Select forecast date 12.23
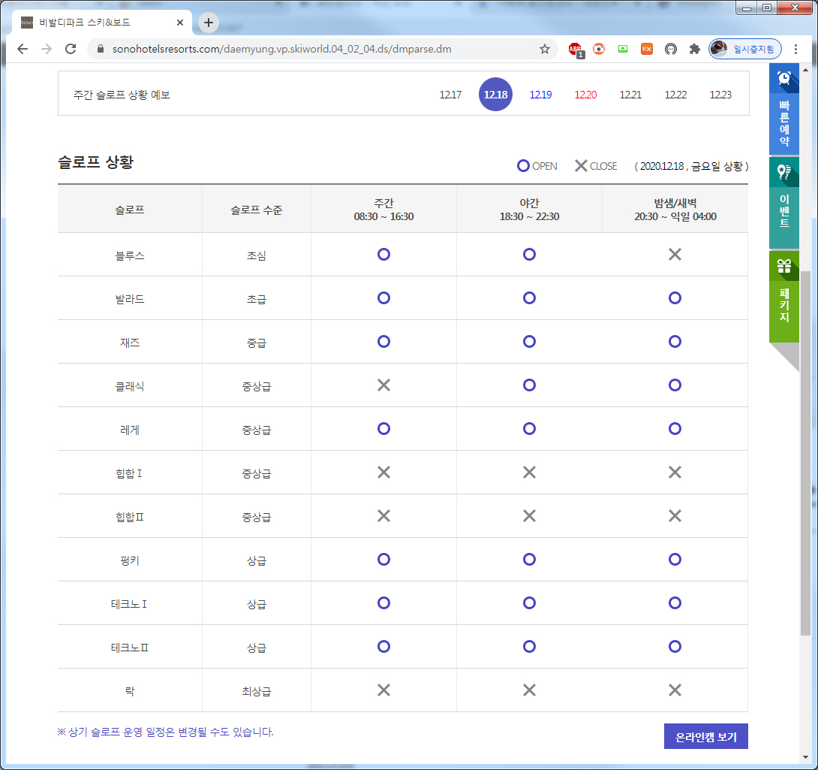Viewport: 818px width, 770px height. [720, 95]
